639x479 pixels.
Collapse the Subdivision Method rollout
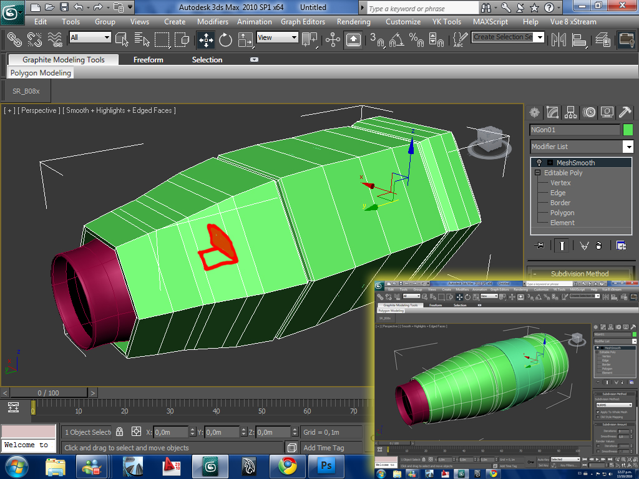coord(580,274)
